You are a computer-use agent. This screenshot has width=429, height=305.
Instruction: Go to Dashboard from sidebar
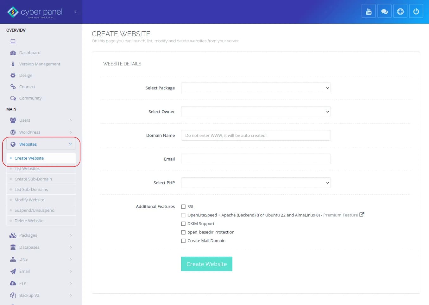click(x=30, y=53)
